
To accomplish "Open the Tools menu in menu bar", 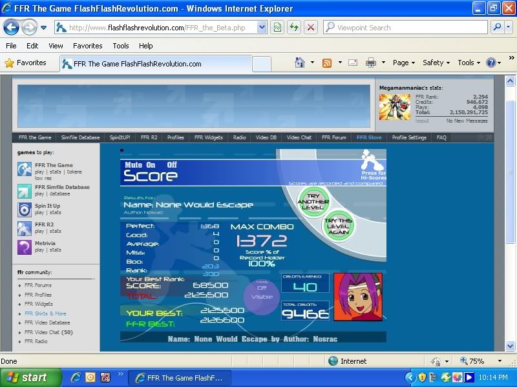I will click(x=121, y=46).
